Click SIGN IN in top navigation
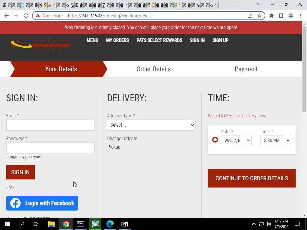This screenshot has height=230, width=307. (x=197, y=40)
